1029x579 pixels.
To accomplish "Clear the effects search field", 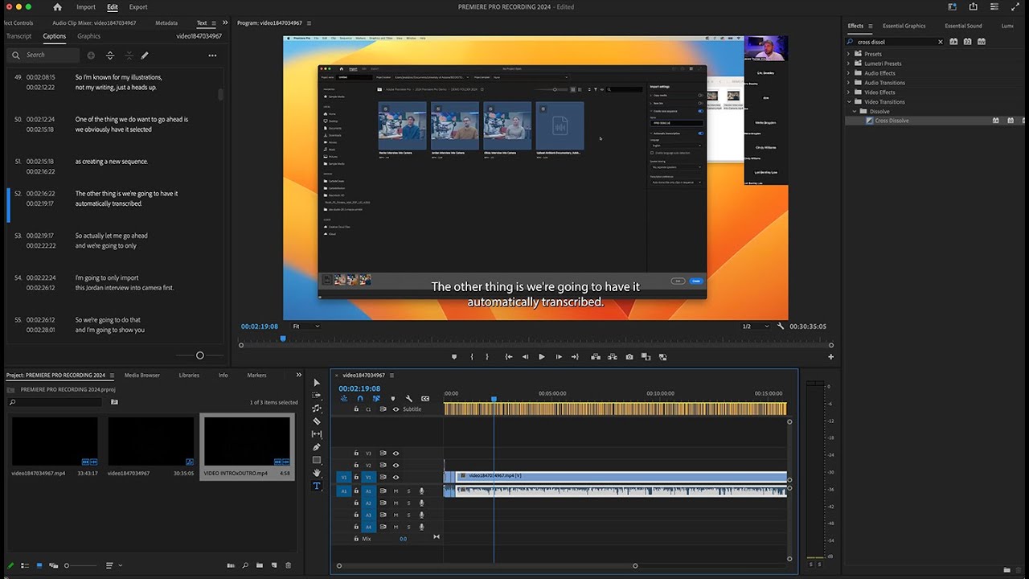I will [x=941, y=42].
